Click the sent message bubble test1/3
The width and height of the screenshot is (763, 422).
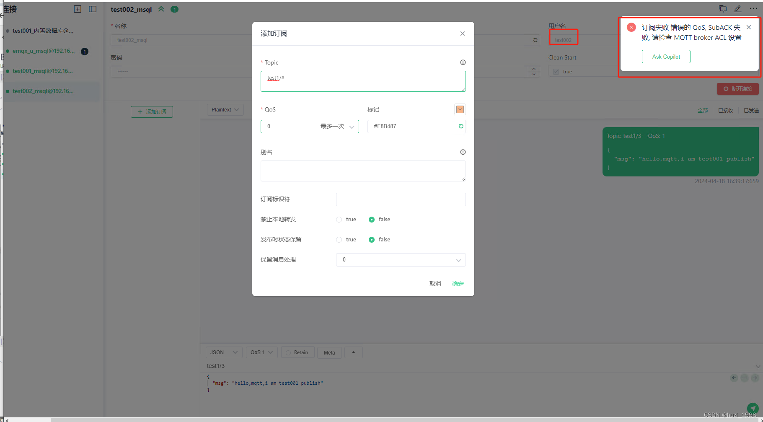(x=680, y=152)
